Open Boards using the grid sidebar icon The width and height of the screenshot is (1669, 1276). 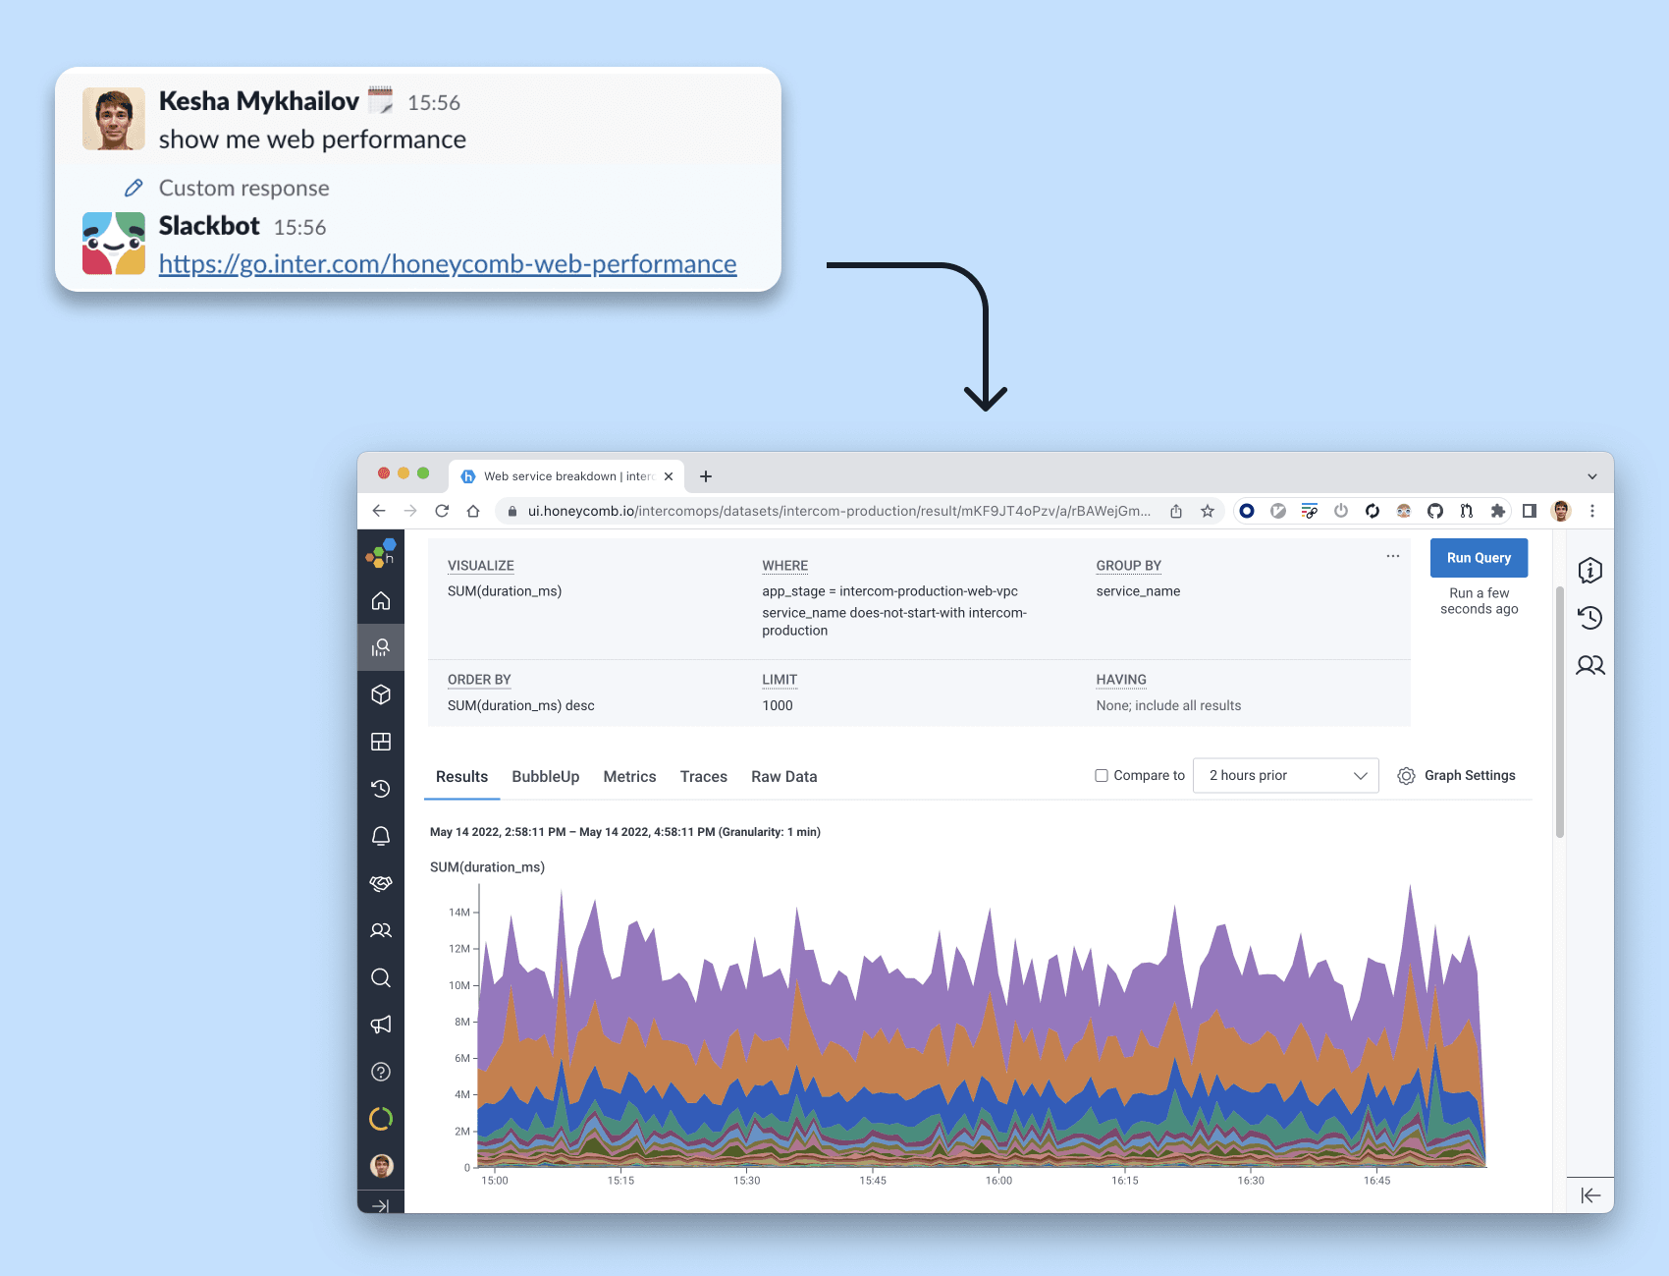coord(381,742)
